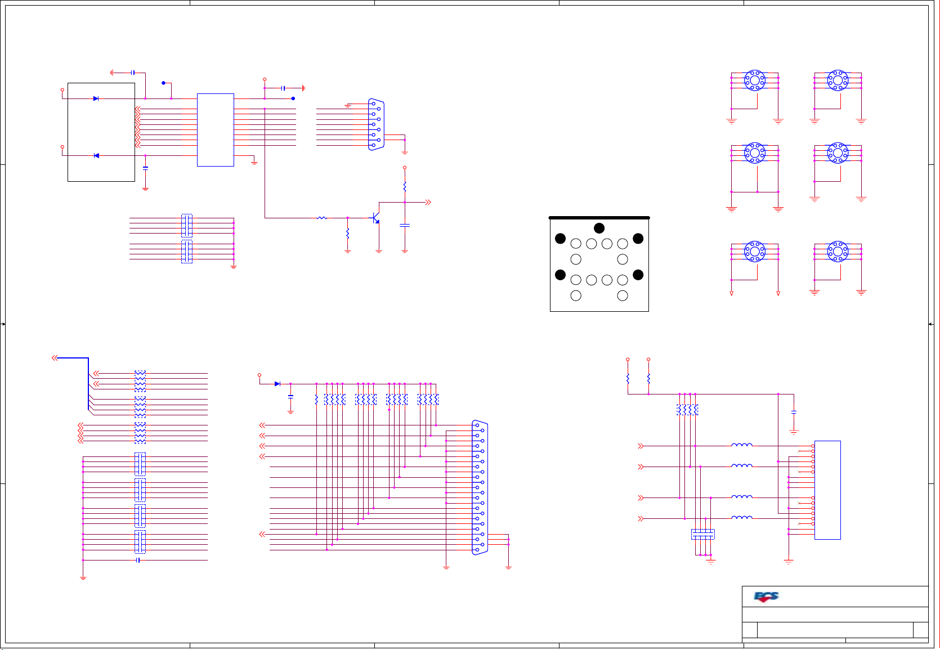This screenshot has width=940, height=650.
Task: Select the mounting hole with triangle-arrow grounds
Action: [755, 251]
